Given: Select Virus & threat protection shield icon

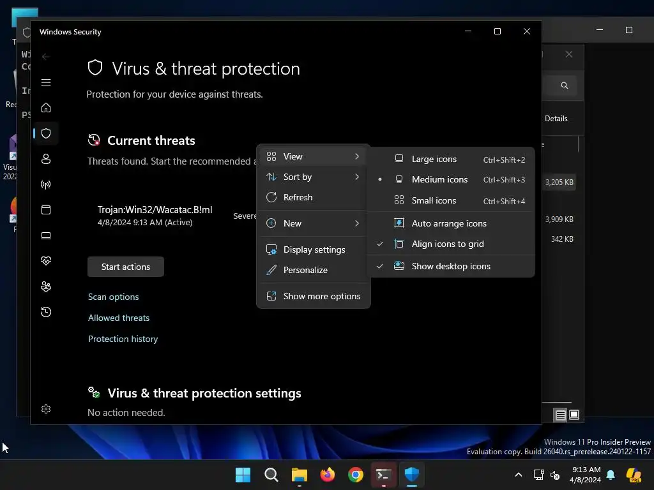Looking at the screenshot, I should [46, 133].
